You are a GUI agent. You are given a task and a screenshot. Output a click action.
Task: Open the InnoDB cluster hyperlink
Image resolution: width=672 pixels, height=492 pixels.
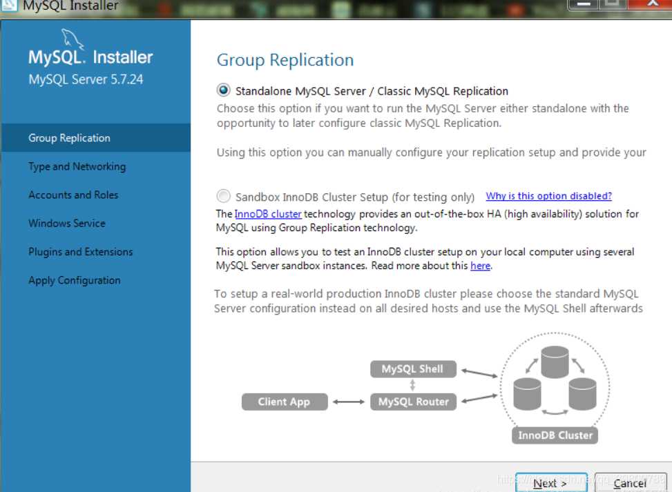[268, 214]
